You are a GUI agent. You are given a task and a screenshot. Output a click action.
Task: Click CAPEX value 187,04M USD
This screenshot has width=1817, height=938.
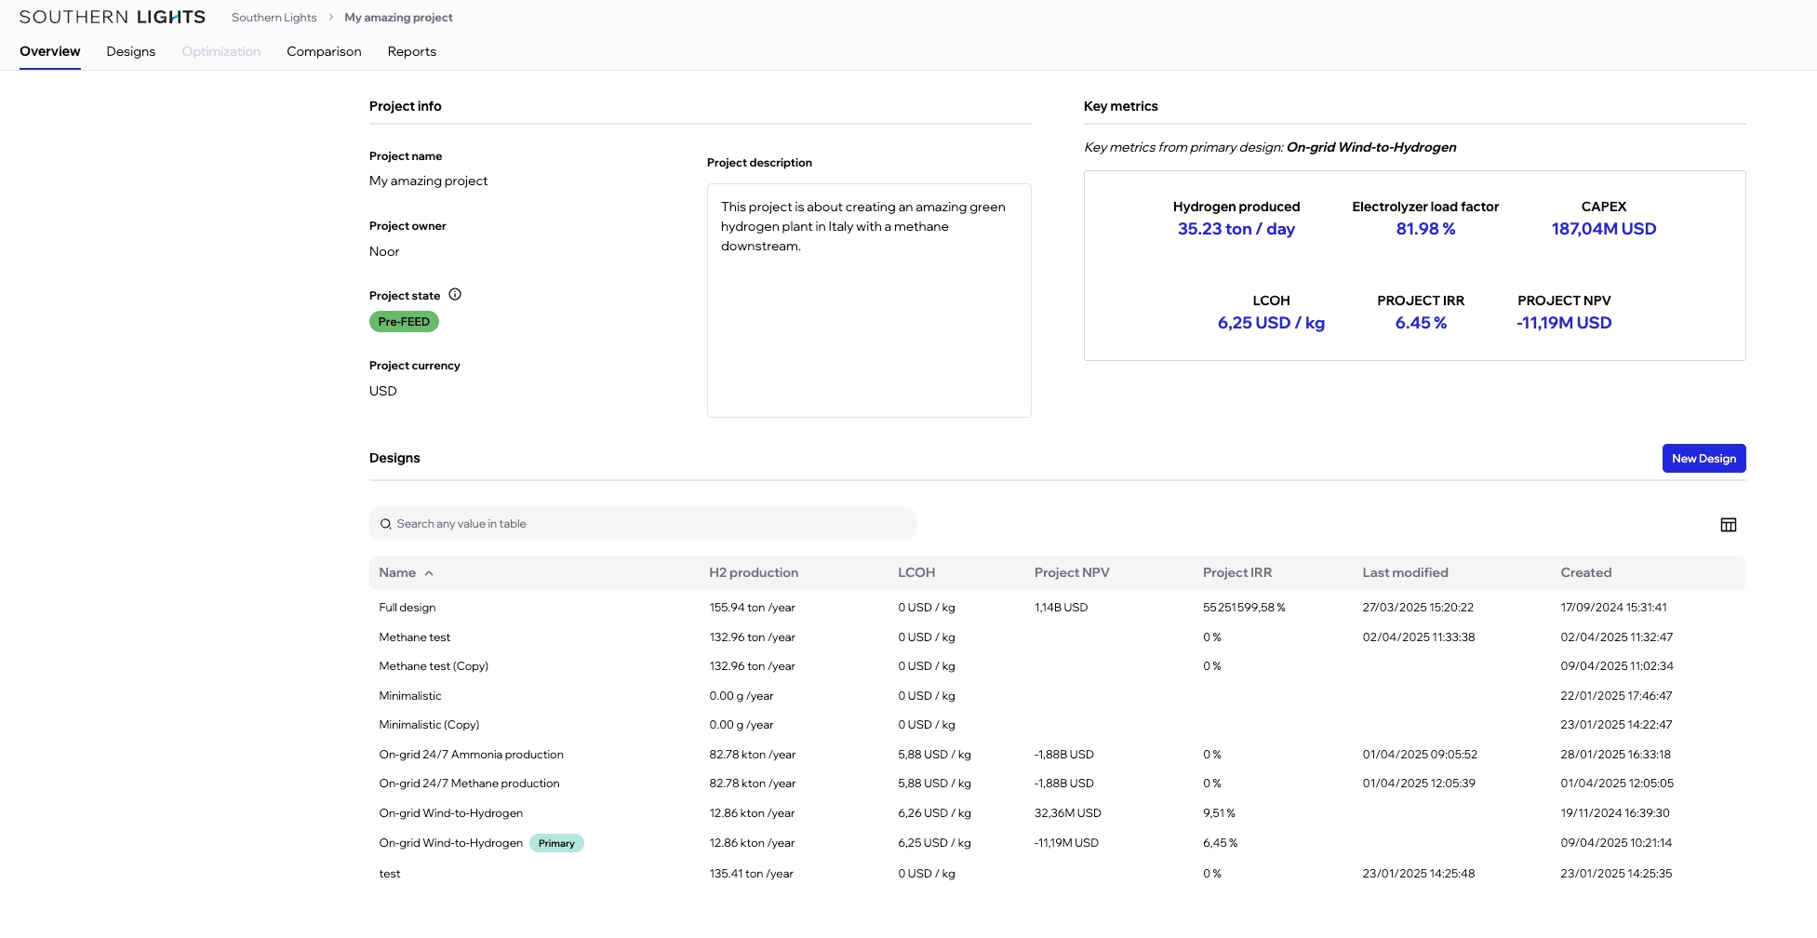pyautogui.click(x=1604, y=229)
